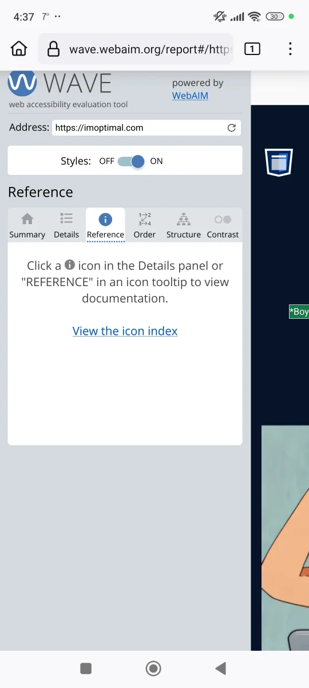This screenshot has height=688, width=309.
Task: Open the site security lock icon
Action: [53, 49]
